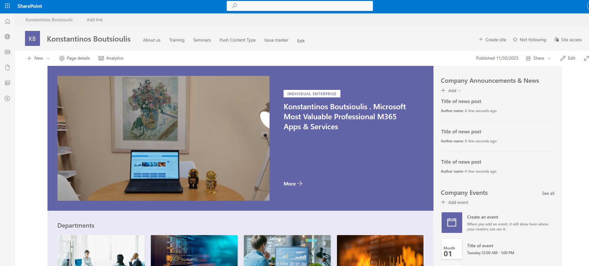This screenshot has height=266, width=589.
Task: Click the Edit page pencil button
Action: pyautogui.click(x=568, y=58)
